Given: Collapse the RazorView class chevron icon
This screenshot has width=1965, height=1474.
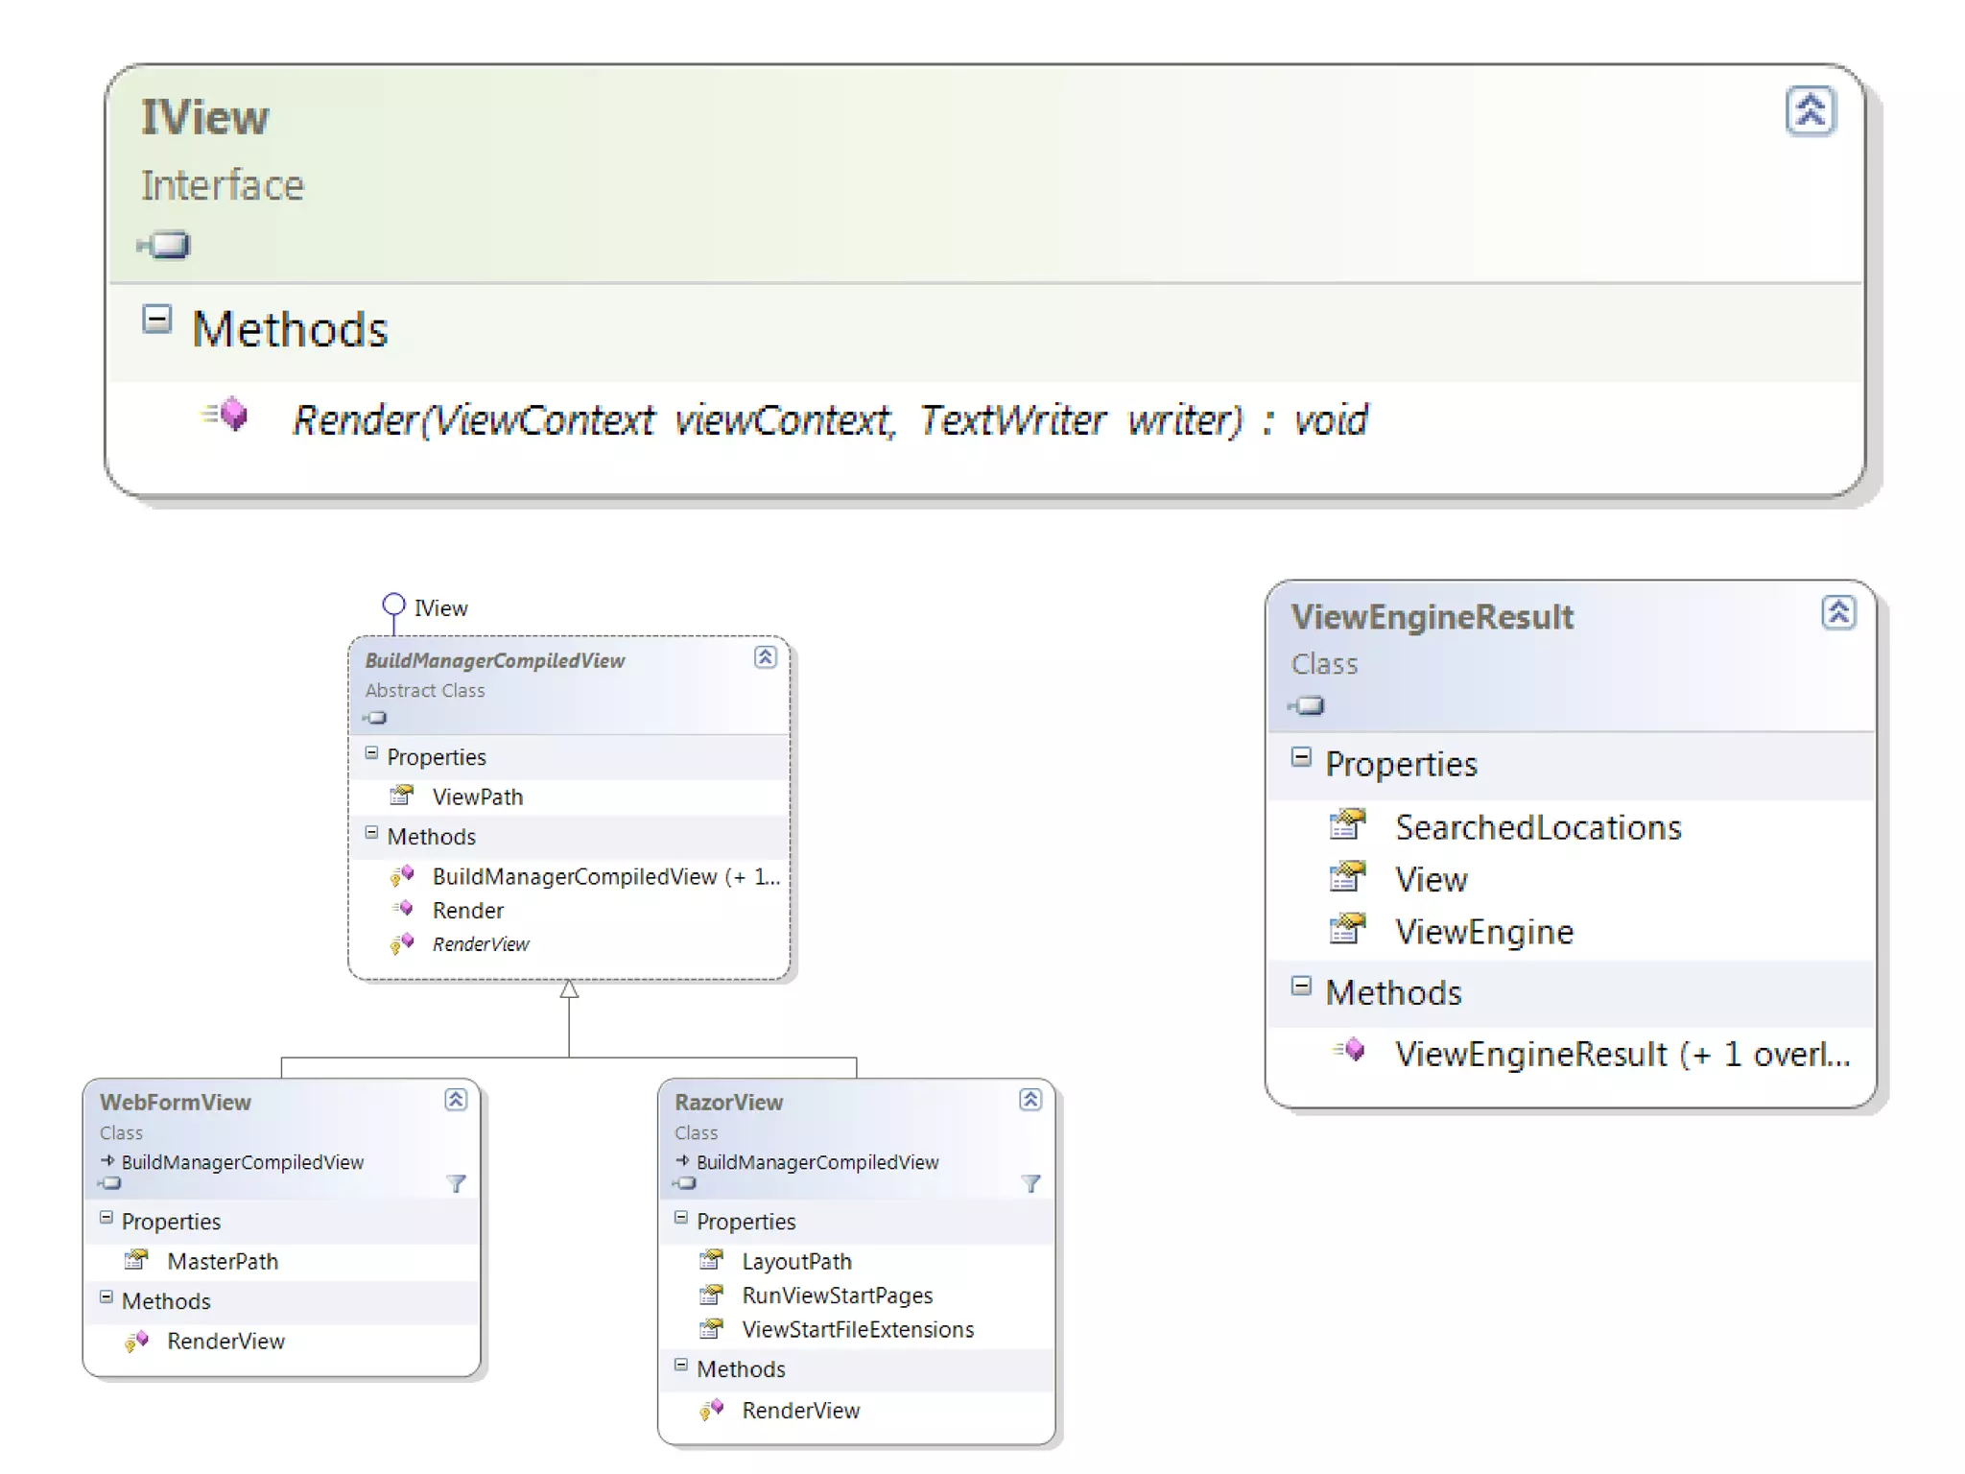Looking at the screenshot, I should pos(1030,1100).
